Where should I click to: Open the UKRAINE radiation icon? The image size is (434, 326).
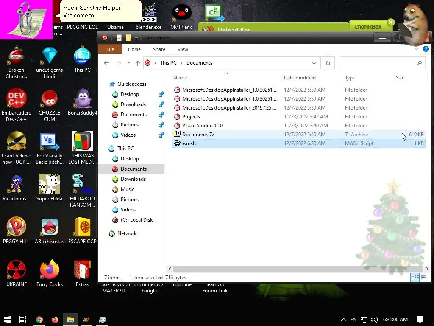tap(17, 274)
